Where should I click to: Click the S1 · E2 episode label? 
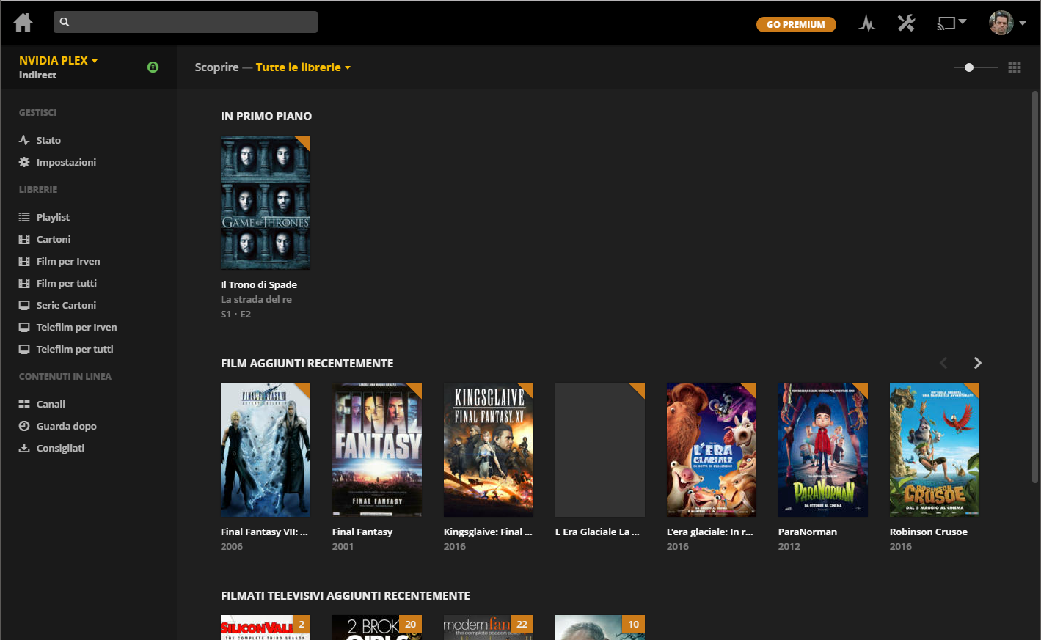point(235,314)
